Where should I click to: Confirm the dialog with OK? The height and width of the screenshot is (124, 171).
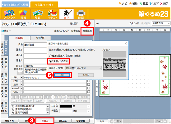(62, 75)
